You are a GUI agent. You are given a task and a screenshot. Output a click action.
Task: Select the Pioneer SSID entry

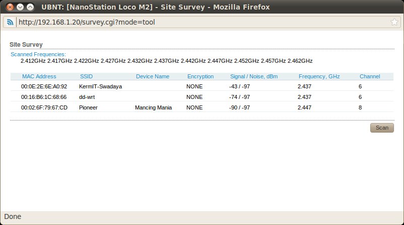[88, 107]
